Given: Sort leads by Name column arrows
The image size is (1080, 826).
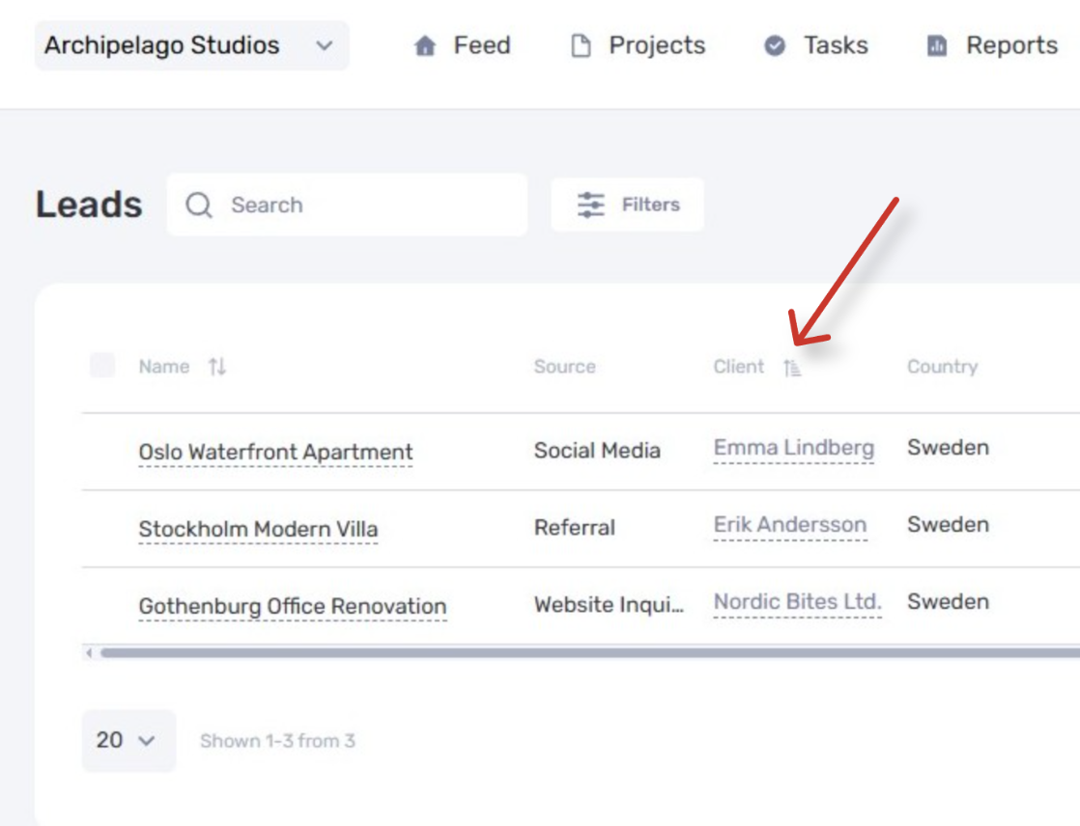Looking at the screenshot, I should pyautogui.click(x=217, y=367).
